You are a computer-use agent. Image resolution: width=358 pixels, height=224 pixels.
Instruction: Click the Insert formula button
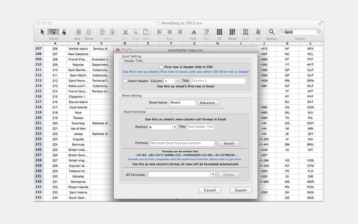228,143
